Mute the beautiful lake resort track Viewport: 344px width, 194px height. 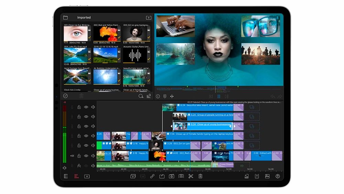click(93, 107)
